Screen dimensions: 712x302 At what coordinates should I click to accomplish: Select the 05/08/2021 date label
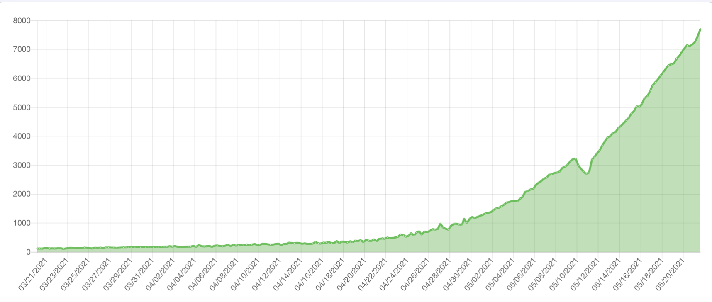point(544,274)
